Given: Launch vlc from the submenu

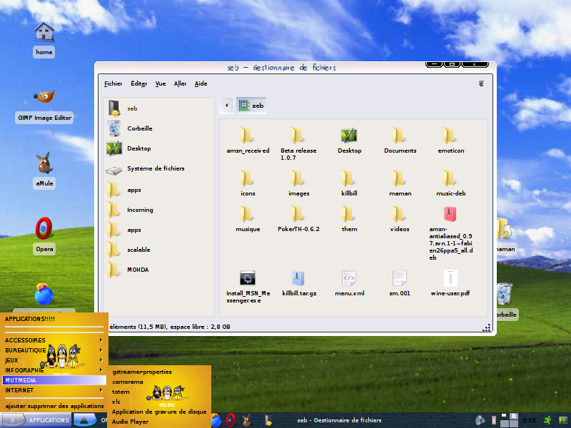Looking at the screenshot, I should [x=159, y=402].
